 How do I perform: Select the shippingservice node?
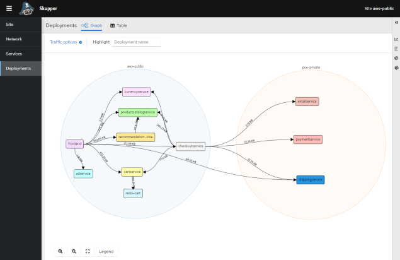coord(311,180)
